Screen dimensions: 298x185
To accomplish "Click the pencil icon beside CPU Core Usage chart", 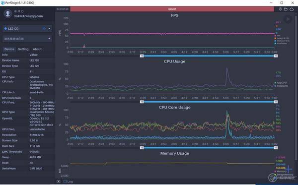I will 60,124.
